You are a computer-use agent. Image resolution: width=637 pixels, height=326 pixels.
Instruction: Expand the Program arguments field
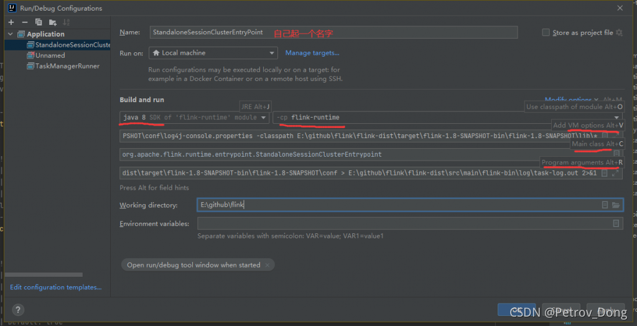[615, 173]
